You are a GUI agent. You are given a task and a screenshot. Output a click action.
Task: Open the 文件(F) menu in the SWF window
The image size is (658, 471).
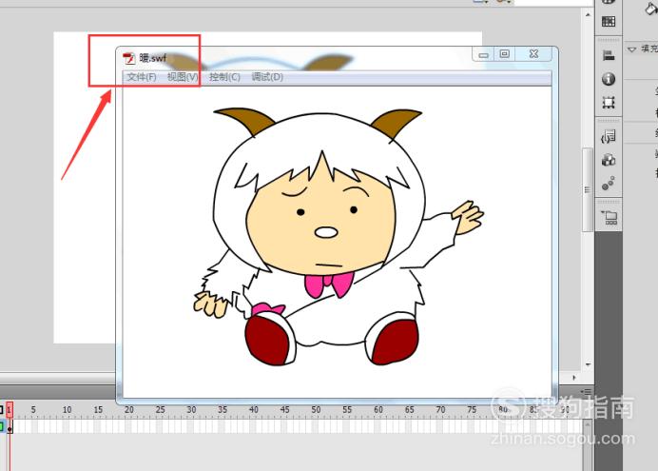click(142, 77)
